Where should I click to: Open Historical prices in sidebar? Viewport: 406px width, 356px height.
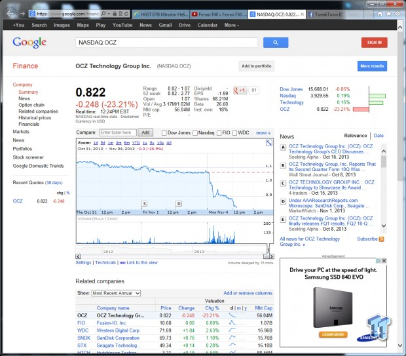coord(35,118)
